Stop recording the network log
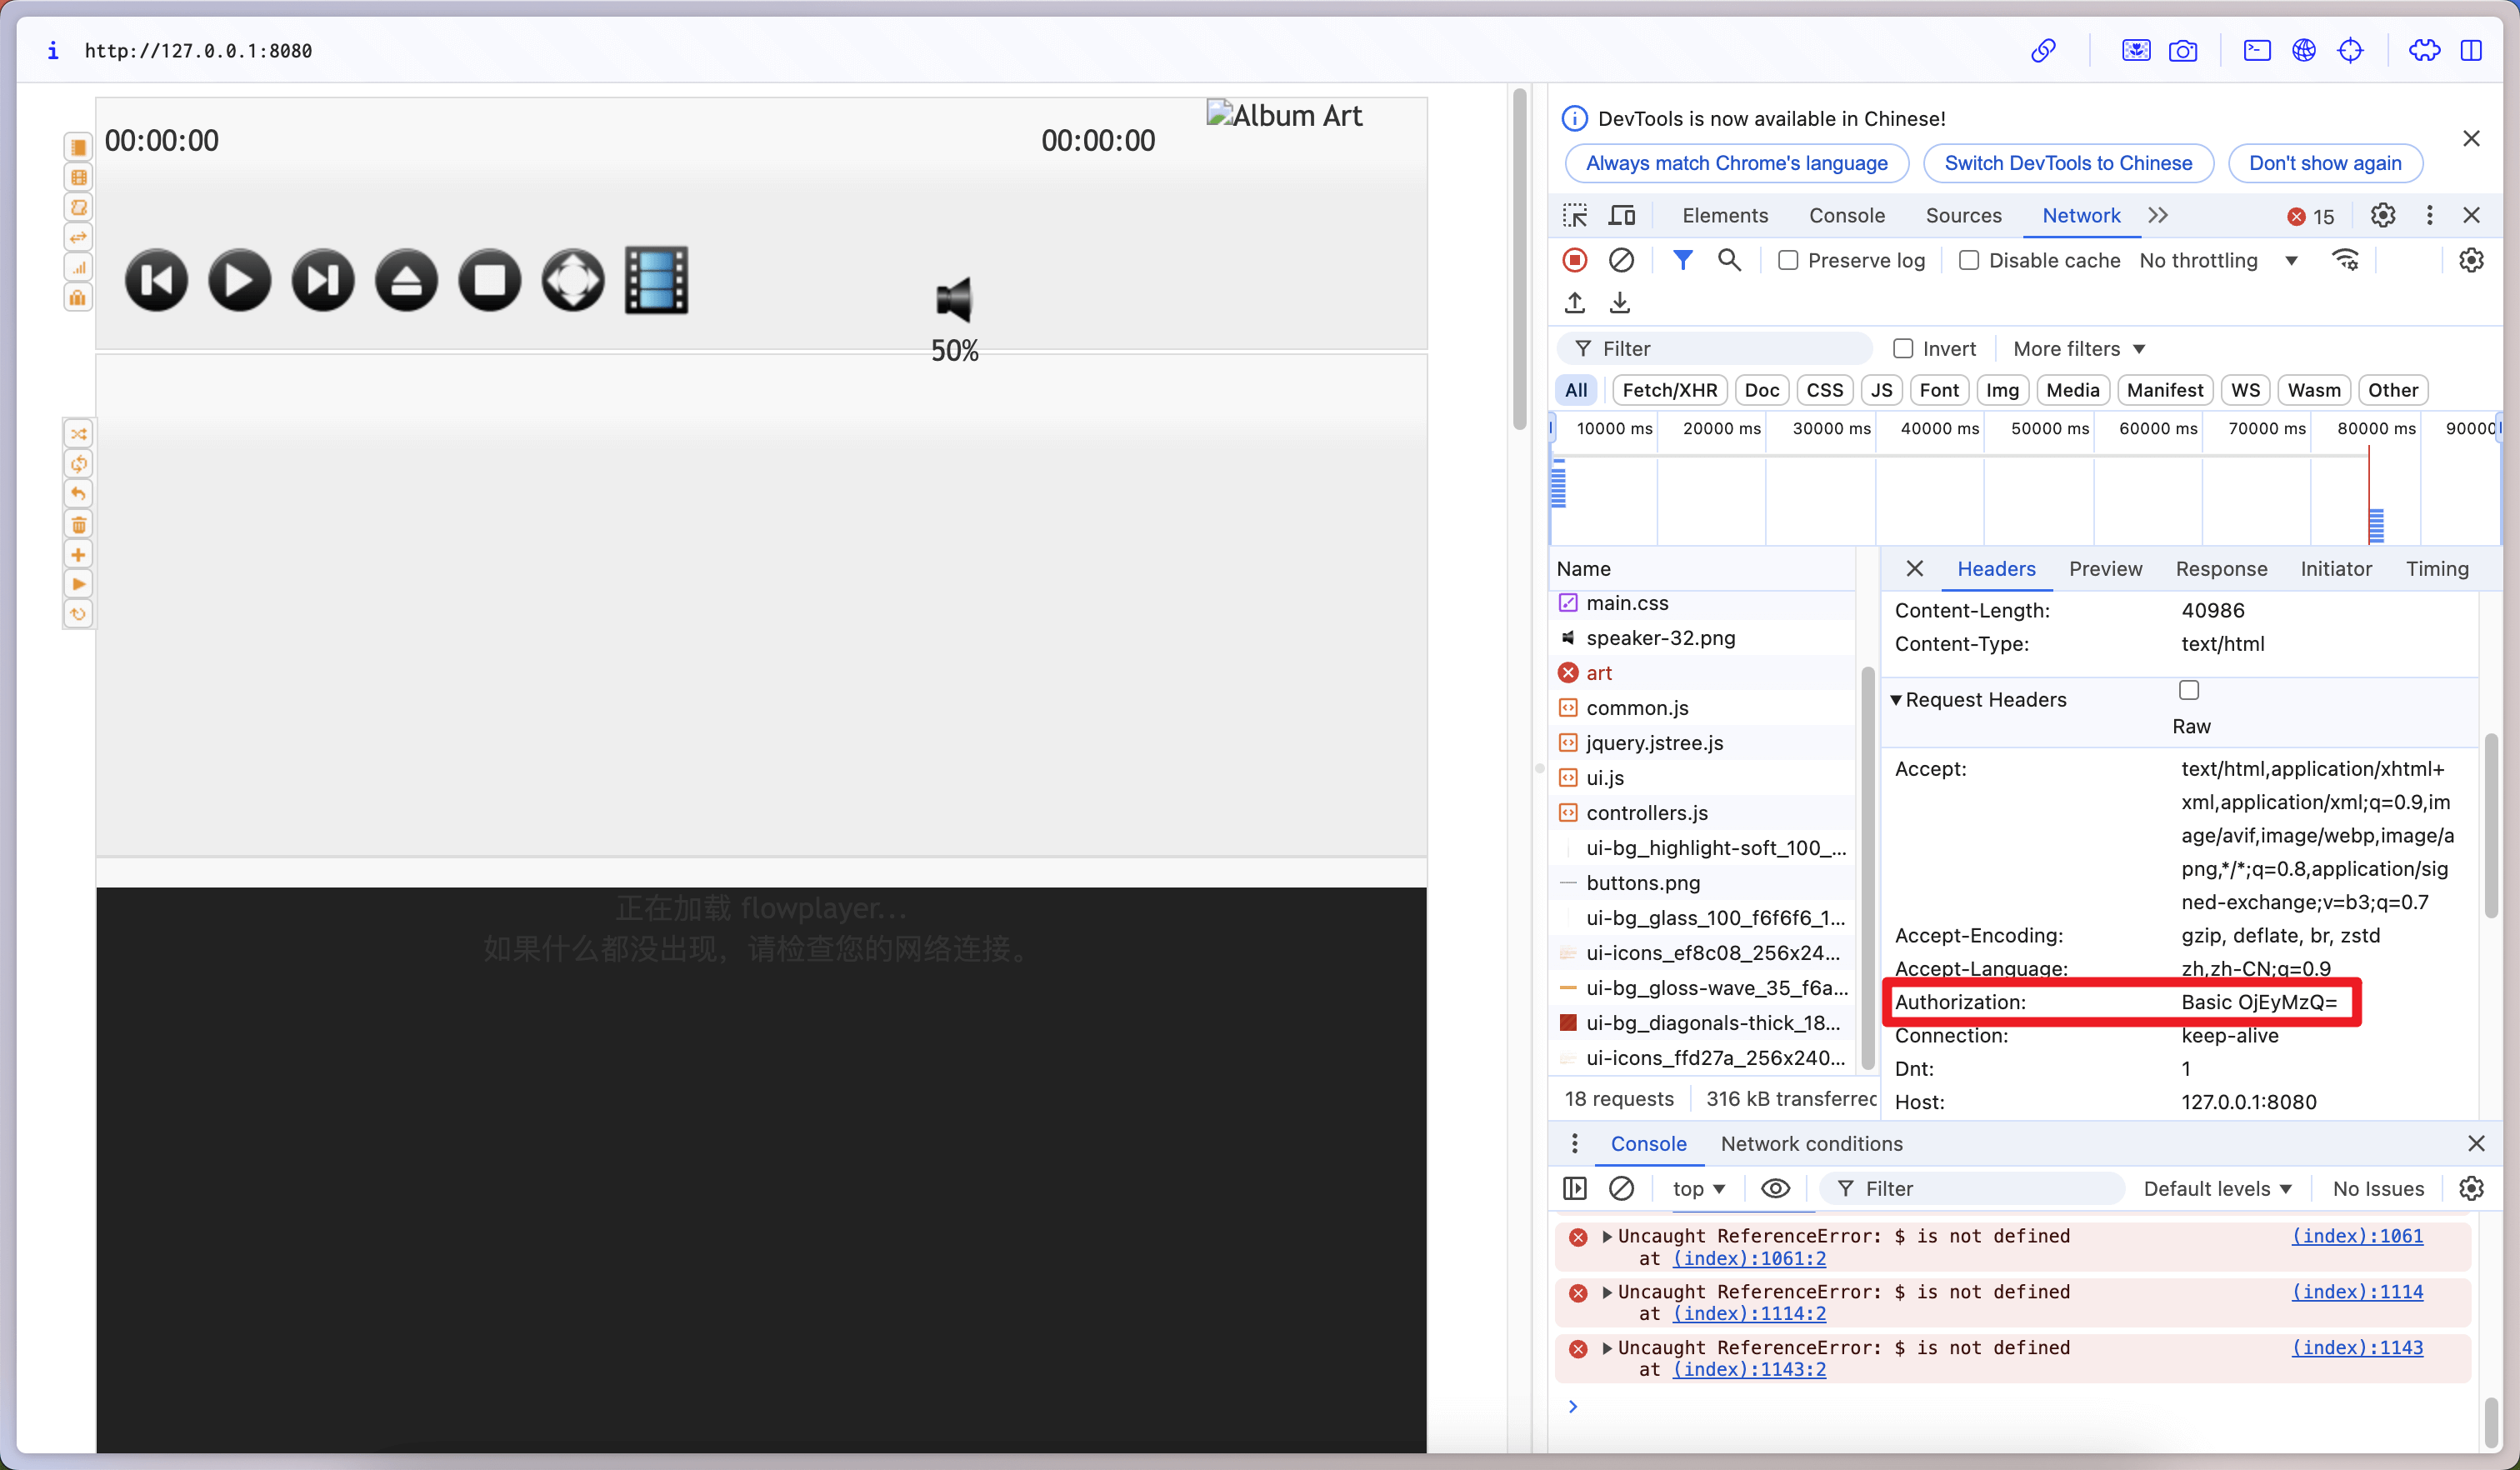This screenshot has height=1470, width=2520. click(x=1574, y=259)
